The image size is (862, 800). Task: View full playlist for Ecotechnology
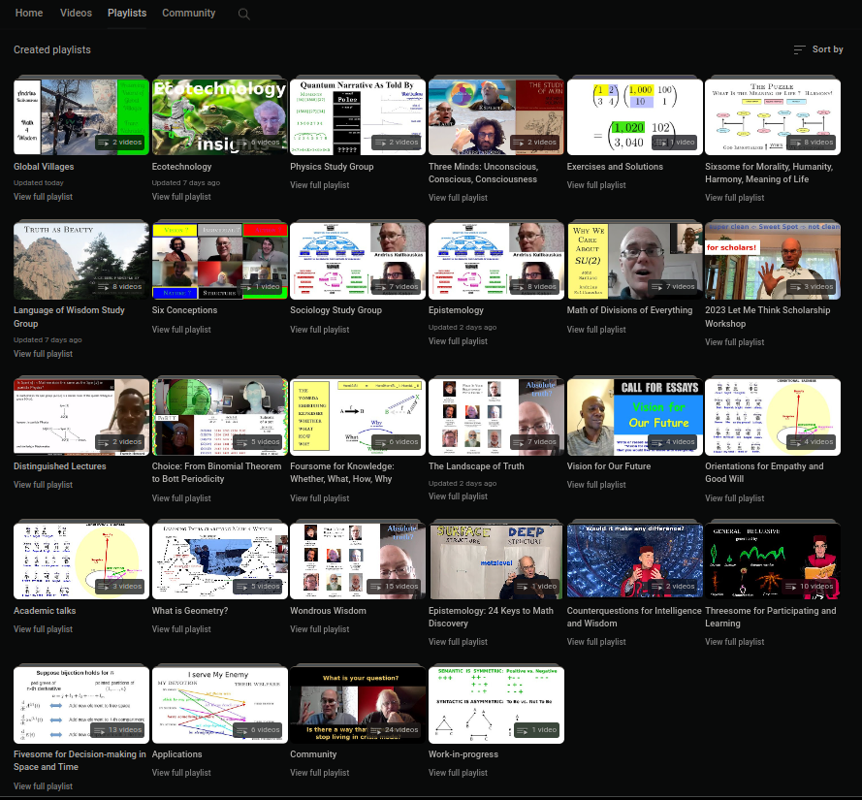tap(181, 196)
